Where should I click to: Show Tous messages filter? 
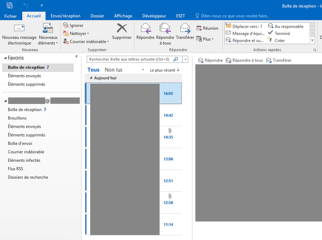pyautogui.click(x=93, y=70)
